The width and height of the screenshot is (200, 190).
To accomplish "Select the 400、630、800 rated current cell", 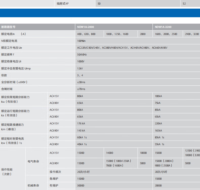I will pyautogui.click(x=86, y=34).
